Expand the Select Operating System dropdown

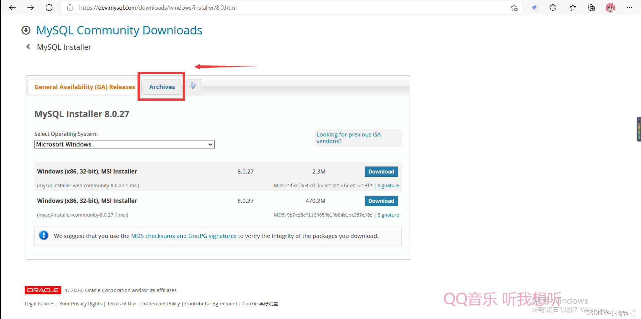(x=124, y=144)
